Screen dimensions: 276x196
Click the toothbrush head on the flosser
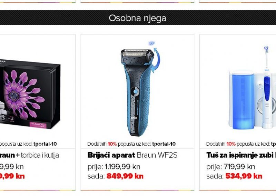point(266,49)
